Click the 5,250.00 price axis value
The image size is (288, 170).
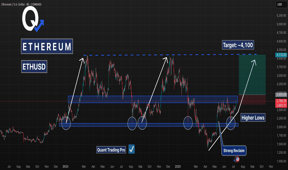[x=281, y=16]
